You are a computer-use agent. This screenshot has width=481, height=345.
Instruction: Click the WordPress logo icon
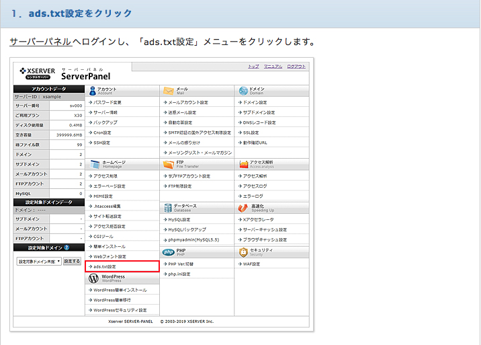point(93,278)
